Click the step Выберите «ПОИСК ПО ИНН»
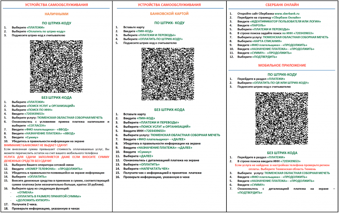This screenshot has width=339, height=213. 32,110
